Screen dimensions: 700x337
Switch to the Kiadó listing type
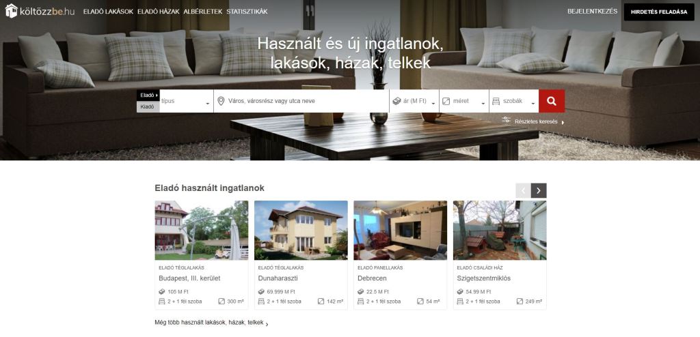pos(148,107)
